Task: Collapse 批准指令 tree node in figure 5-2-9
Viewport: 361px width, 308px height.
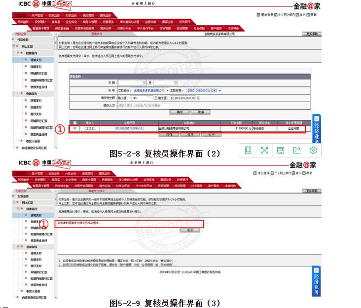Action: tap(18, 209)
